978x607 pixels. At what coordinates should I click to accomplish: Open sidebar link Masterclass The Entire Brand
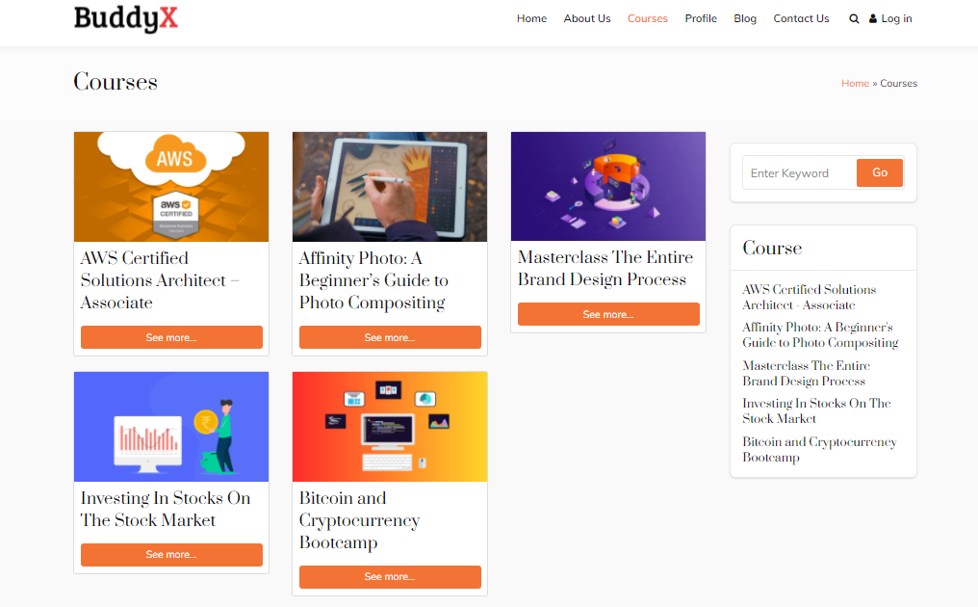[x=806, y=374]
